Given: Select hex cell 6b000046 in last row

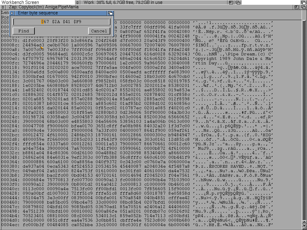Looking at the screenshot, I should pyautogui.click(x=179, y=225).
